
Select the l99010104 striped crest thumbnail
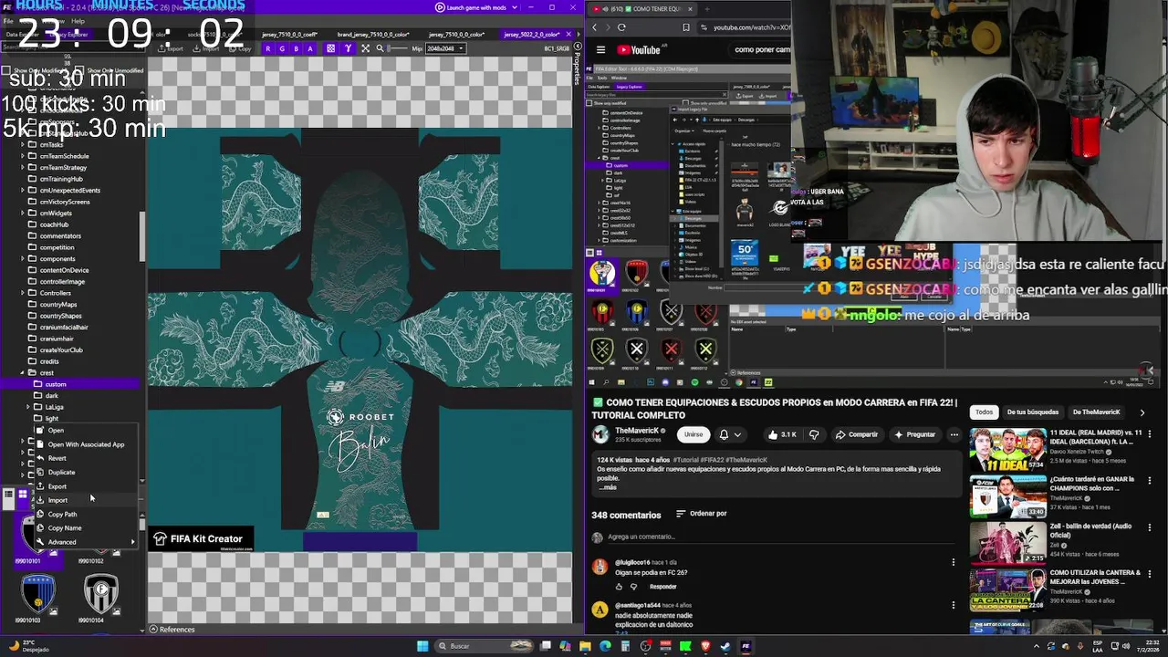pyautogui.click(x=100, y=595)
